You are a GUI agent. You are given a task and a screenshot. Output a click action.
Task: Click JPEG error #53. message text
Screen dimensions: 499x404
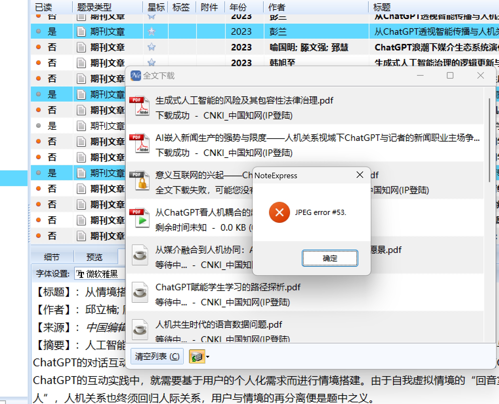(321, 212)
